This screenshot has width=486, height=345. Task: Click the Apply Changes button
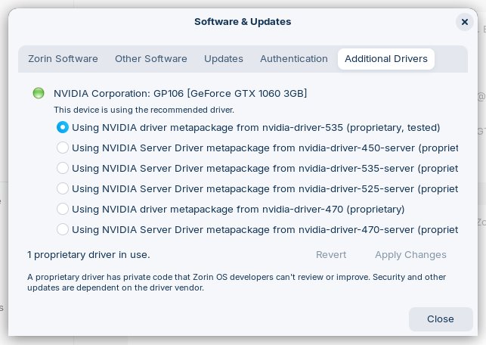point(410,255)
